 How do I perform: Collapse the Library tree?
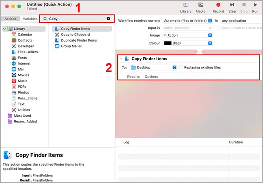point(4,29)
